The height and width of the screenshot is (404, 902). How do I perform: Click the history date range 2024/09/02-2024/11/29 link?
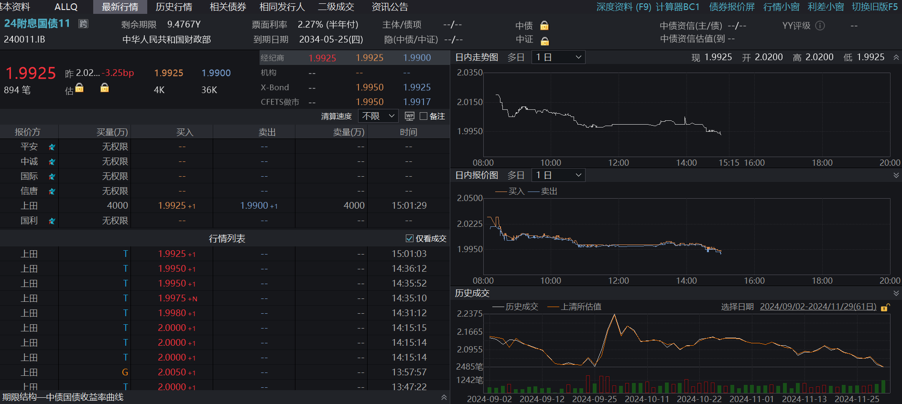click(818, 307)
